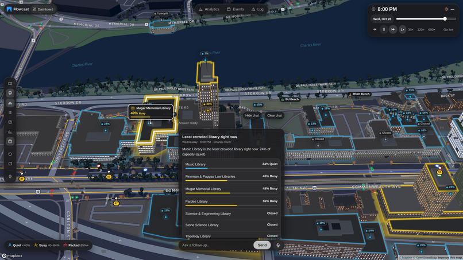Open the OpenStreetMap attribution link
The image size is (463, 260).
point(426,258)
